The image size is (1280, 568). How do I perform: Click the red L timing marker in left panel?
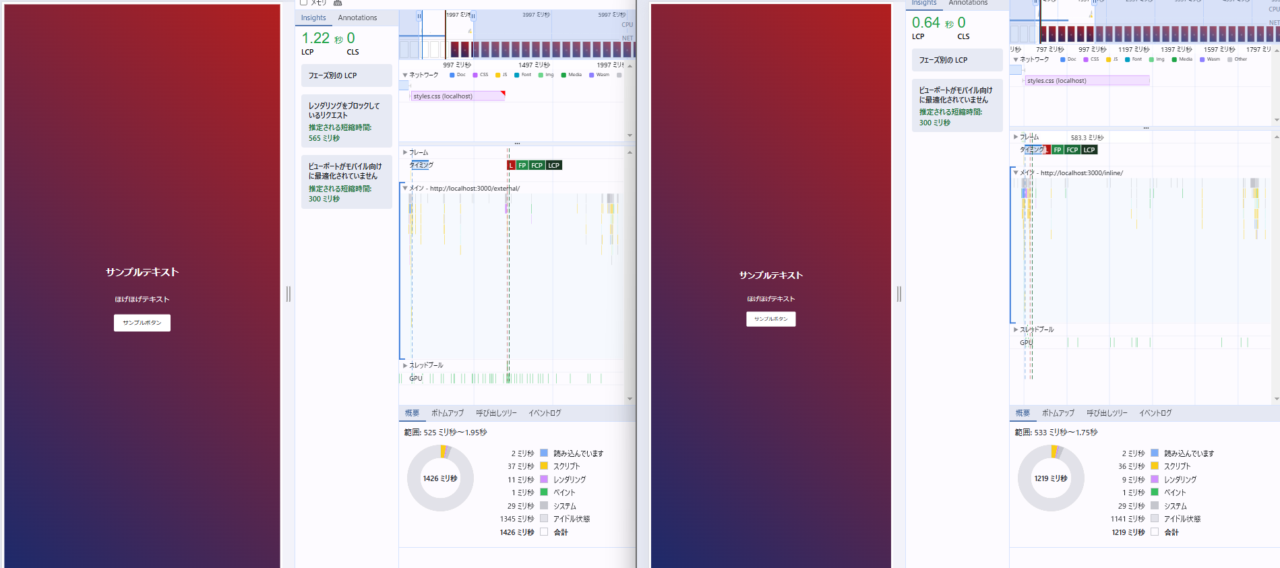(x=511, y=165)
